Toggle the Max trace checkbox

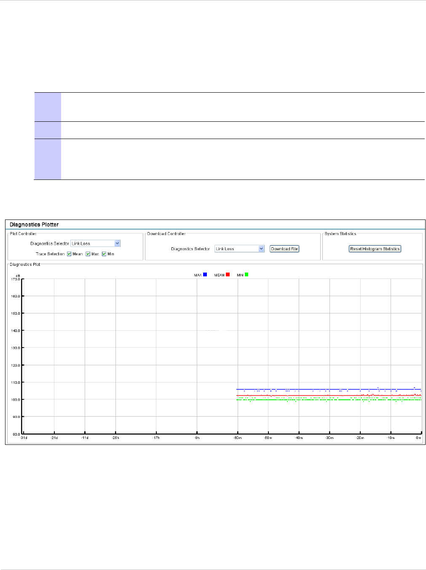tap(88, 254)
